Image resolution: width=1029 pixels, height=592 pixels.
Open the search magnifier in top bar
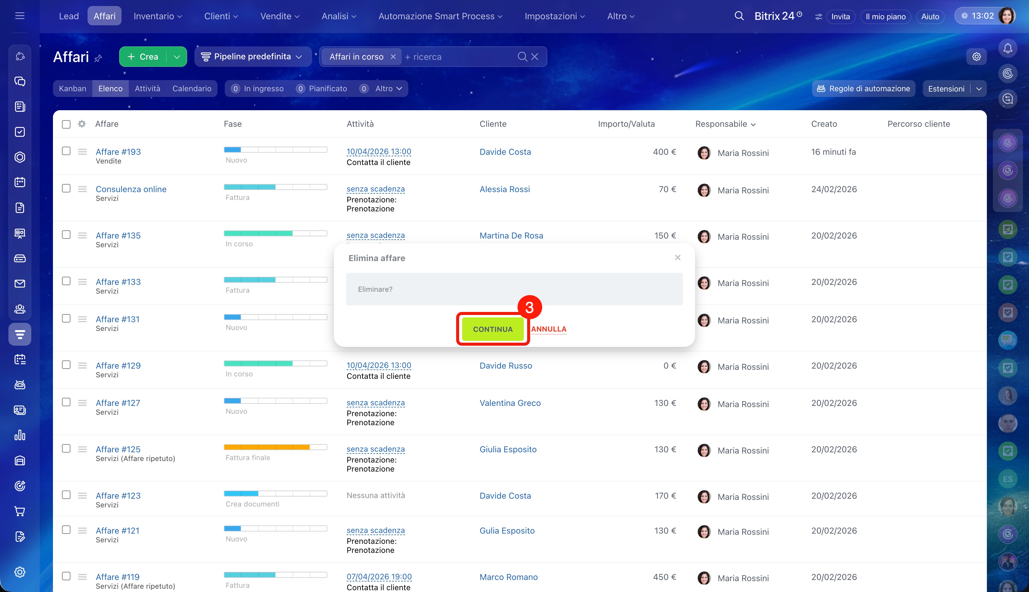coord(739,16)
